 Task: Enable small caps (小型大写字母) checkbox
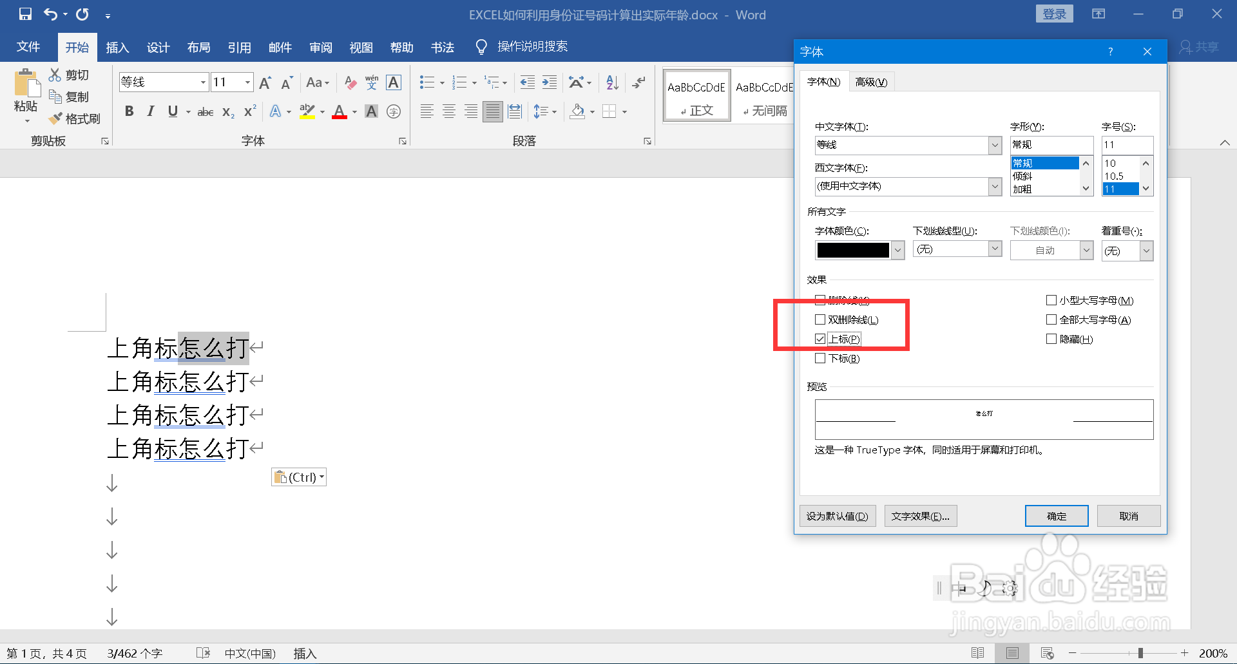tap(1051, 300)
